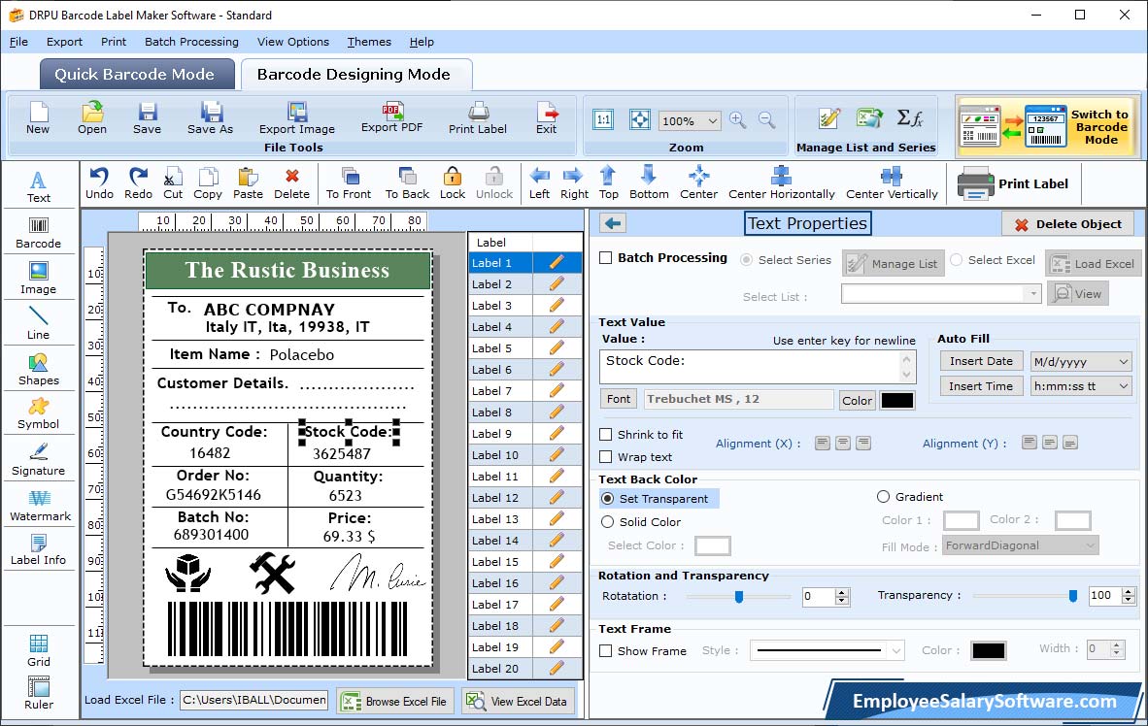The width and height of the screenshot is (1148, 726).
Task: Select Solid Color radio button
Action: [x=608, y=522]
